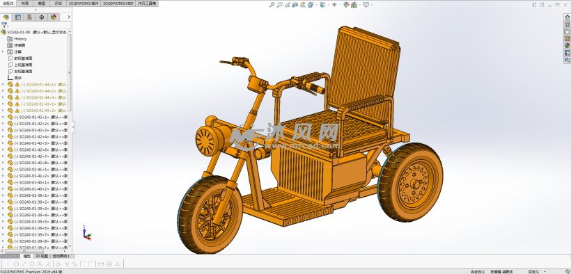Click the Previous View icon
571x274 pixels.
tap(288, 5)
